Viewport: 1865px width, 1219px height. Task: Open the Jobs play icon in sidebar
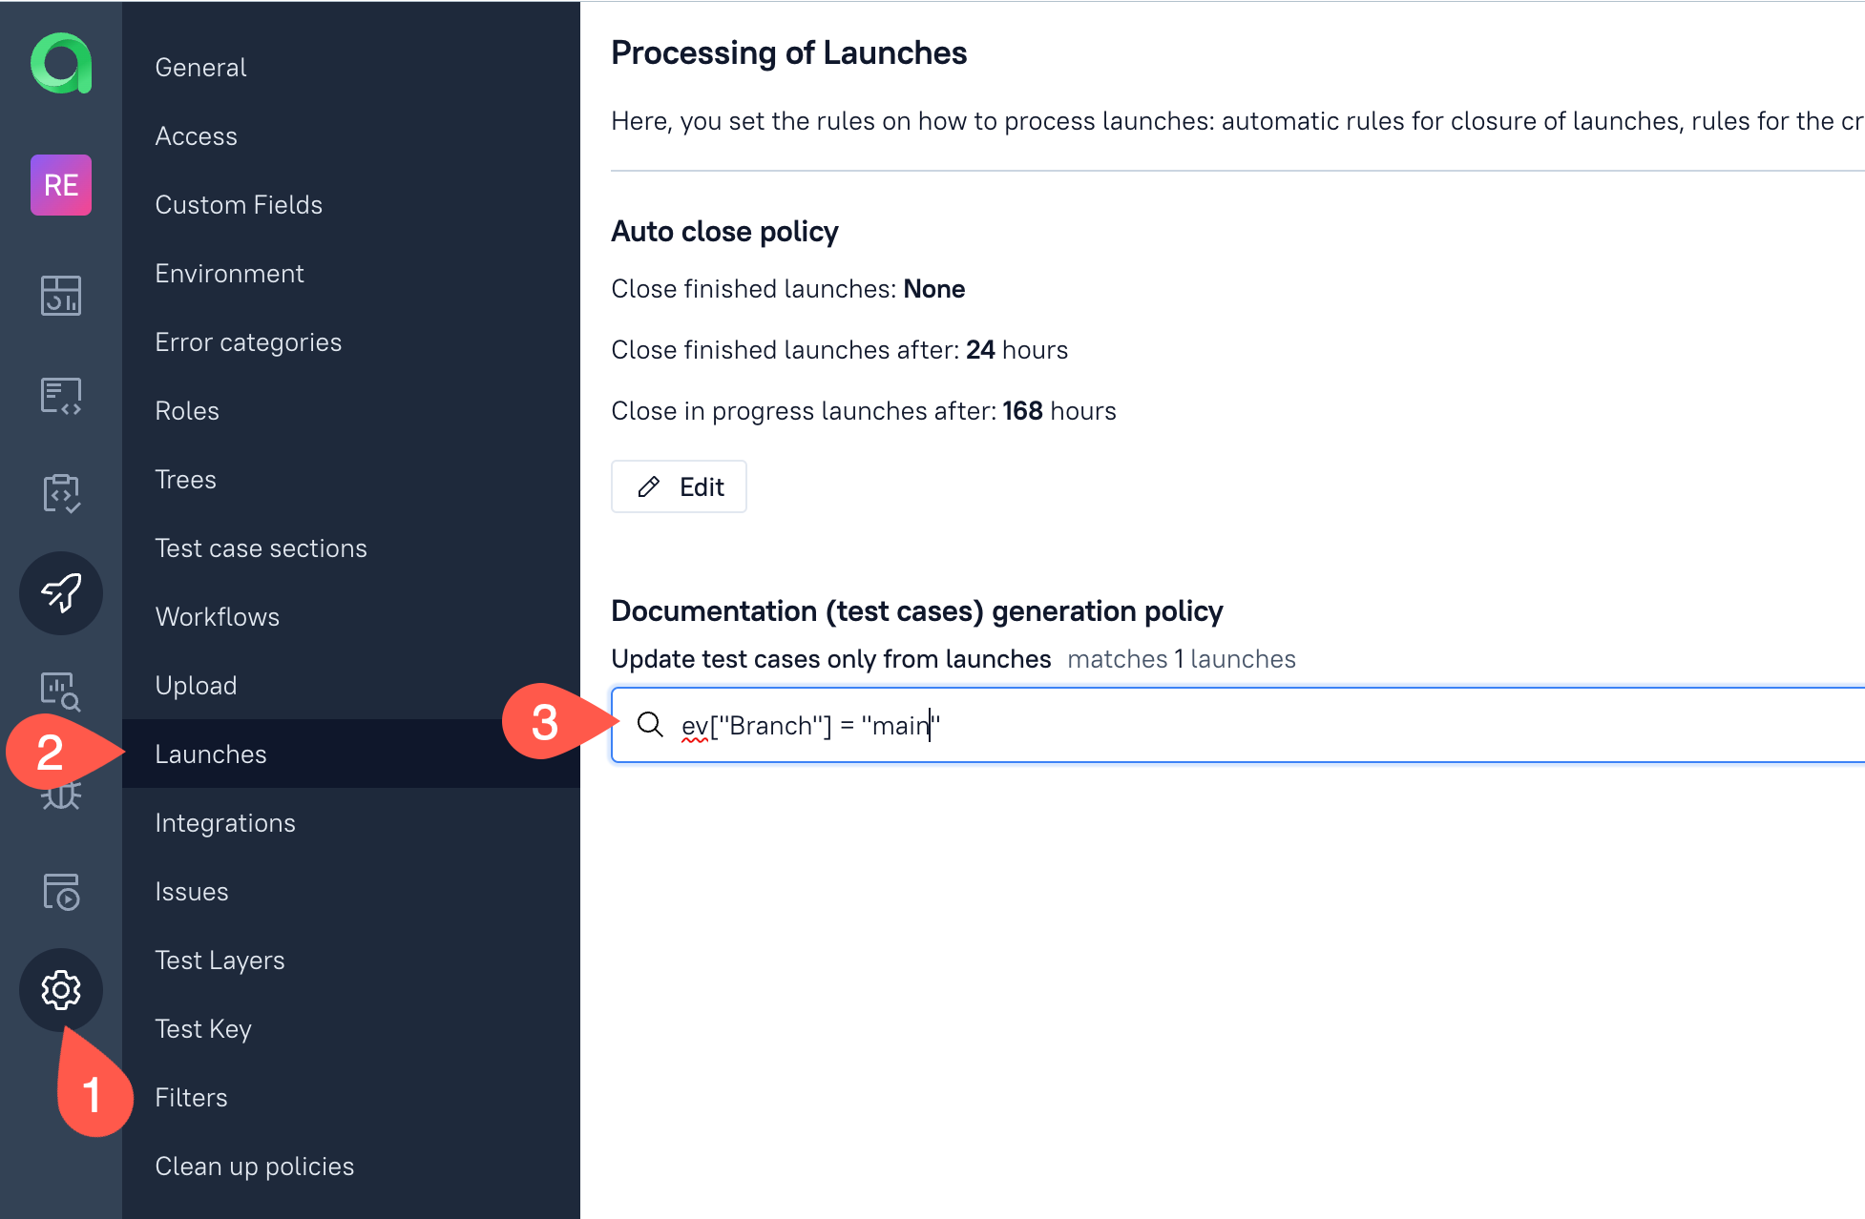coord(61,891)
